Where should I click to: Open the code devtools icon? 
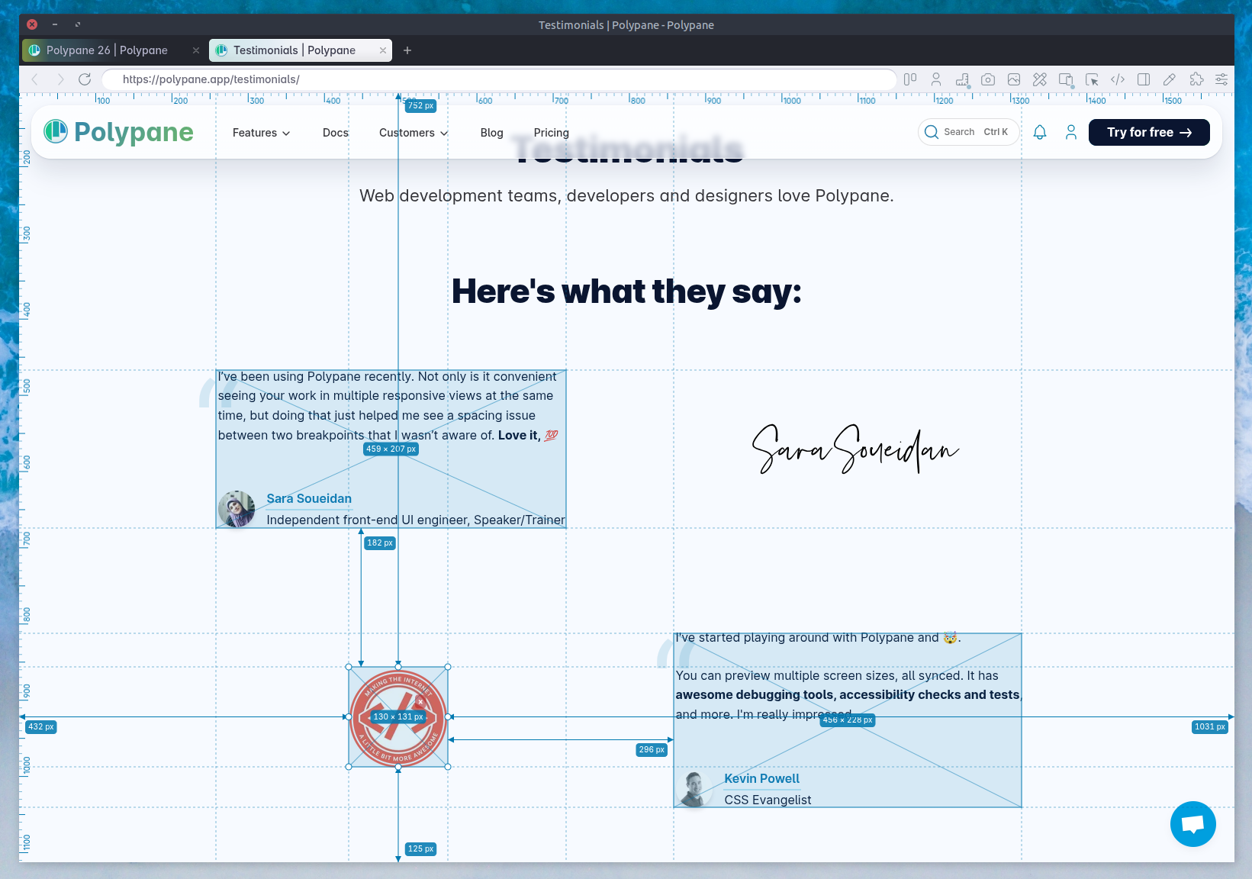coord(1118,79)
